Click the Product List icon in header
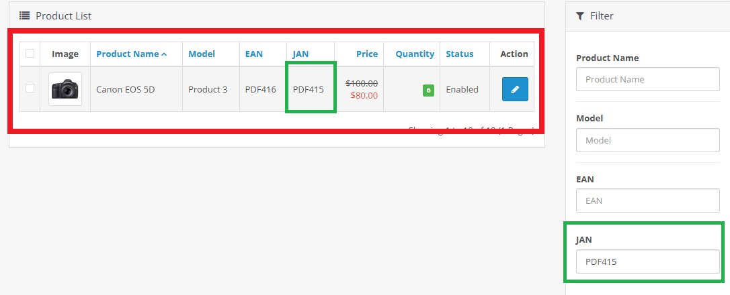Image resolution: width=730 pixels, height=295 pixels. [x=24, y=15]
